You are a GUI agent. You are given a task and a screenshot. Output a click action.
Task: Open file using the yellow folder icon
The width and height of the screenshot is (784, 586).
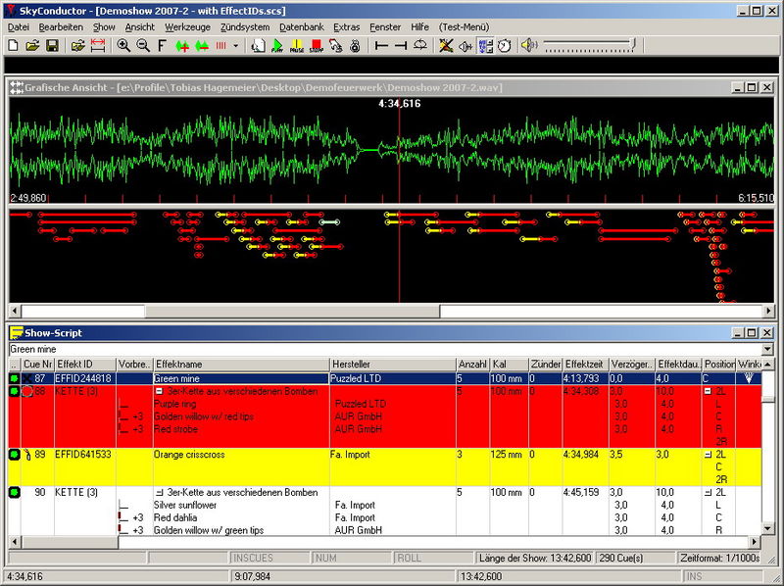pos(32,46)
